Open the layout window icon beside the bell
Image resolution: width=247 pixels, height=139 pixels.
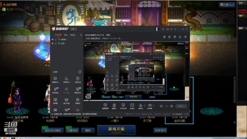175,37
